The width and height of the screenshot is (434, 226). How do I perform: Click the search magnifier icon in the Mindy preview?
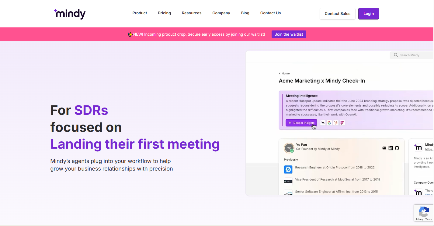click(x=396, y=55)
